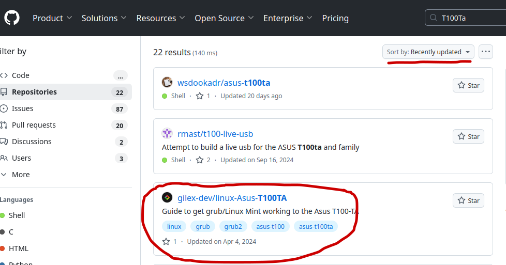Select the grub topic tag
This screenshot has width=506, height=265.
point(203,226)
